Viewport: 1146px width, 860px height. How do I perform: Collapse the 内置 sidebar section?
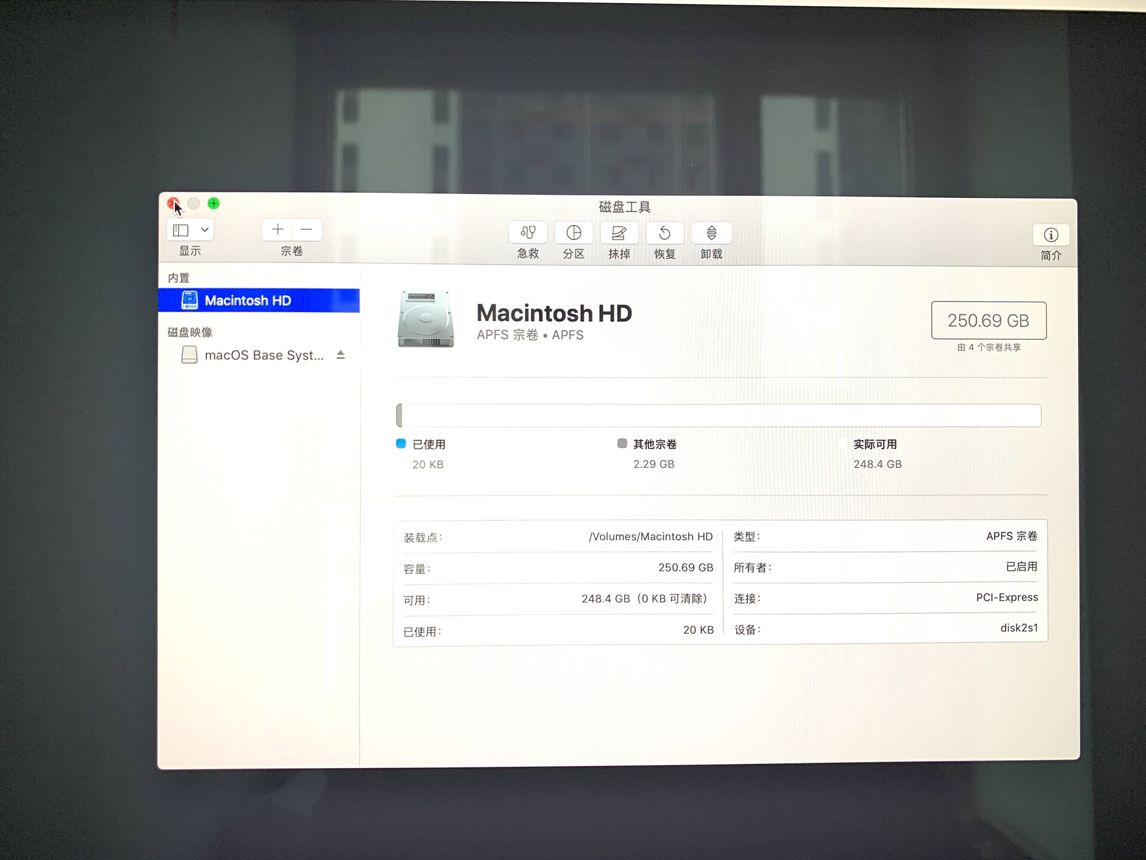pos(179,277)
